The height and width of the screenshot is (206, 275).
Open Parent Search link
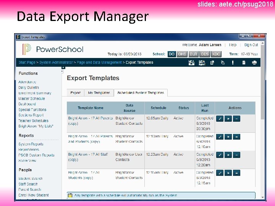pyautogui.click(x=30, y=190)
